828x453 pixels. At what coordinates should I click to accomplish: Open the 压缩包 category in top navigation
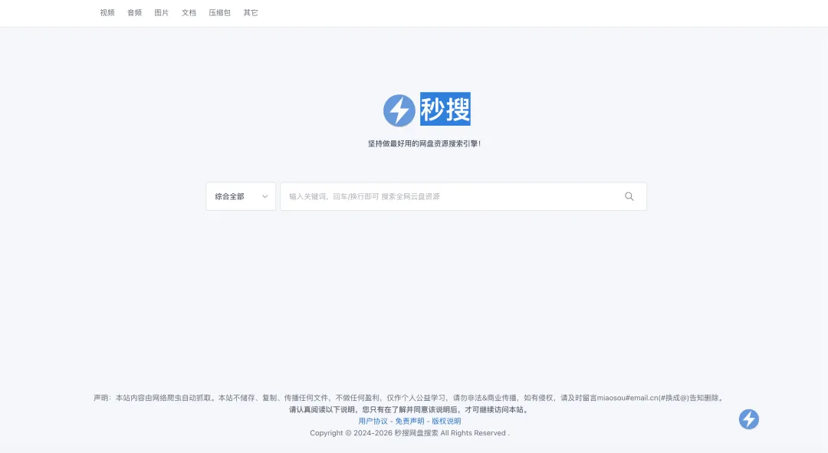pyautogui.click(x=220, y=13)
